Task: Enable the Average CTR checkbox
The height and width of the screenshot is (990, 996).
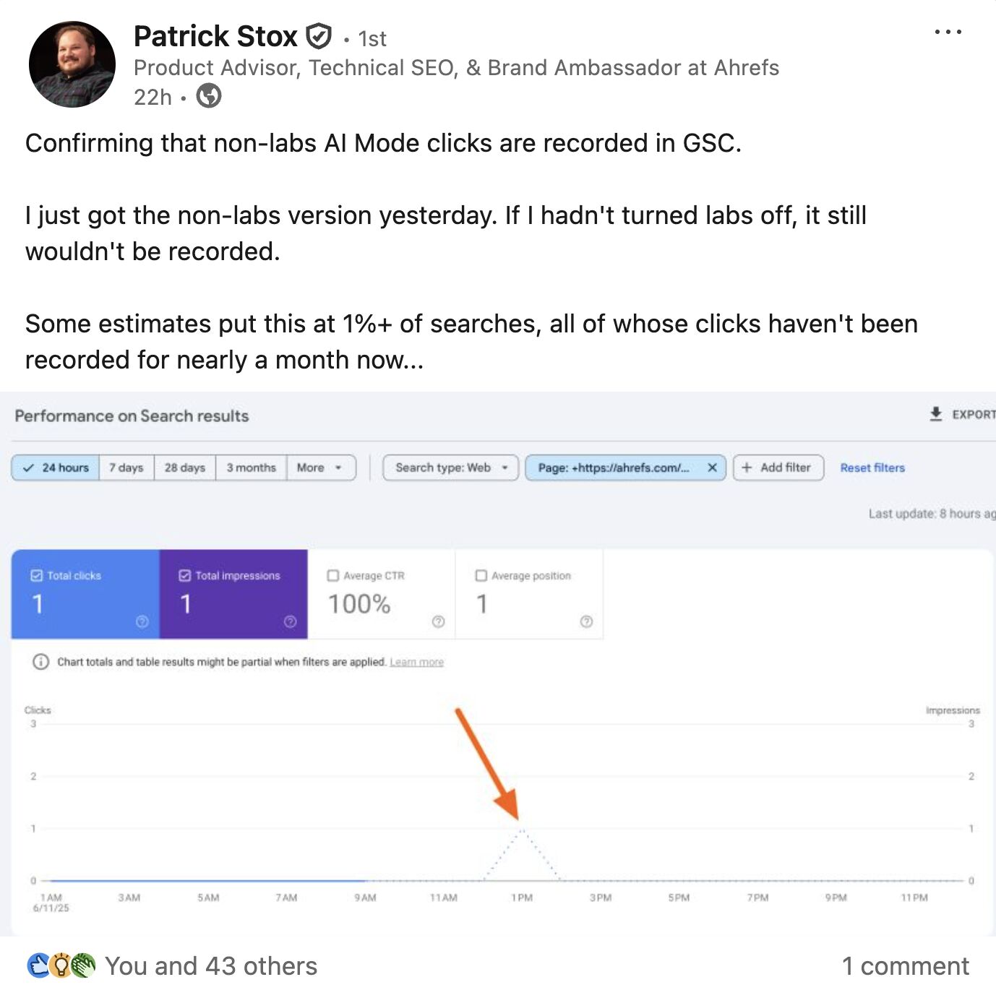Action: pyautogui.click(x=333, y=575)
